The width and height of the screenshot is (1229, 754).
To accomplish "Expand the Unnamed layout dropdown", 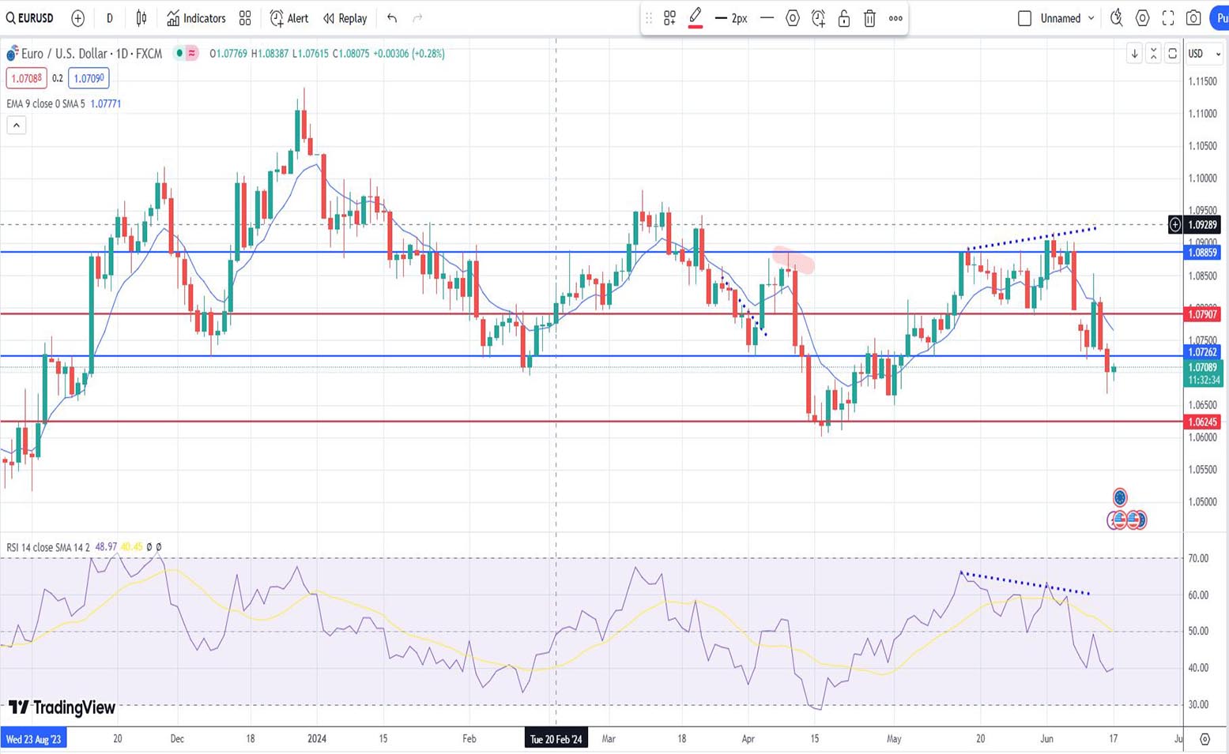I will tap(1091, 18).
